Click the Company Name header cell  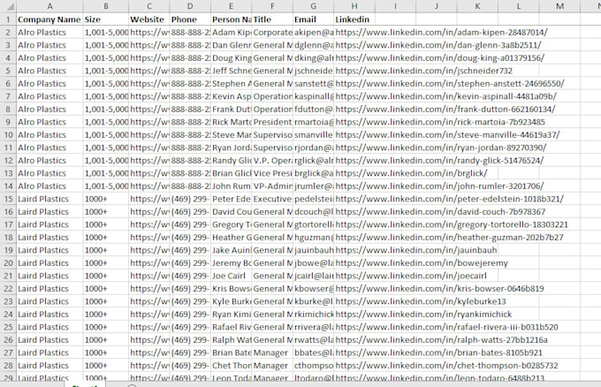pyautogui.click(x=49, y=19)
